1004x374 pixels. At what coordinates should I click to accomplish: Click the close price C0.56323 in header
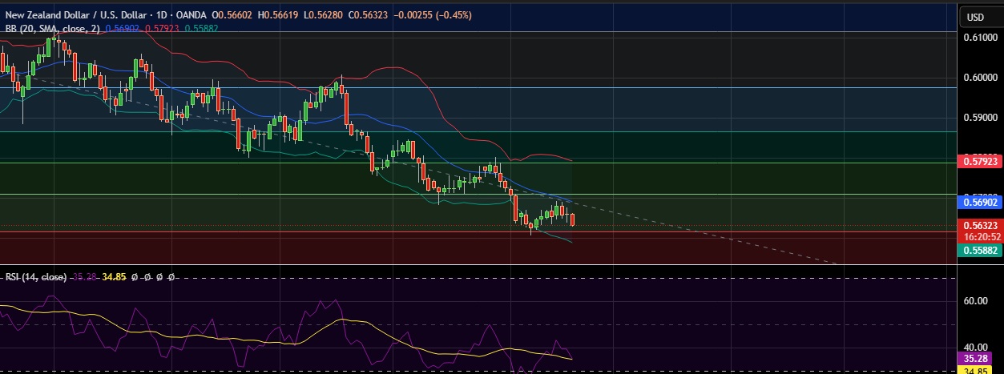point(357,15)
